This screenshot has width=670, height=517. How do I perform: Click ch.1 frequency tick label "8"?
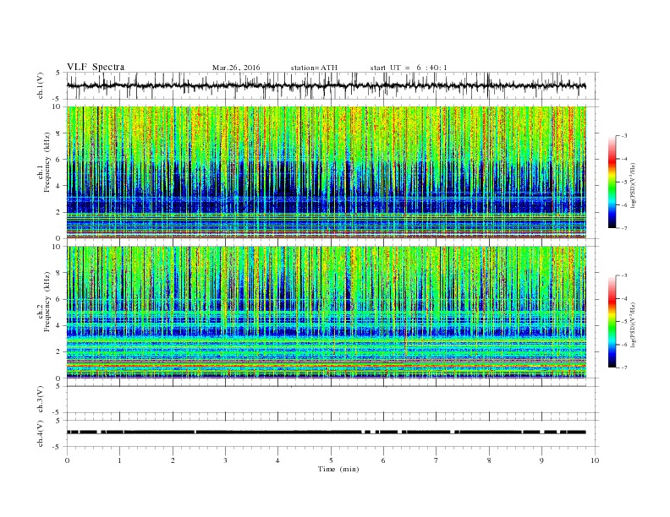pyautogui.click(x=58, y=133)
